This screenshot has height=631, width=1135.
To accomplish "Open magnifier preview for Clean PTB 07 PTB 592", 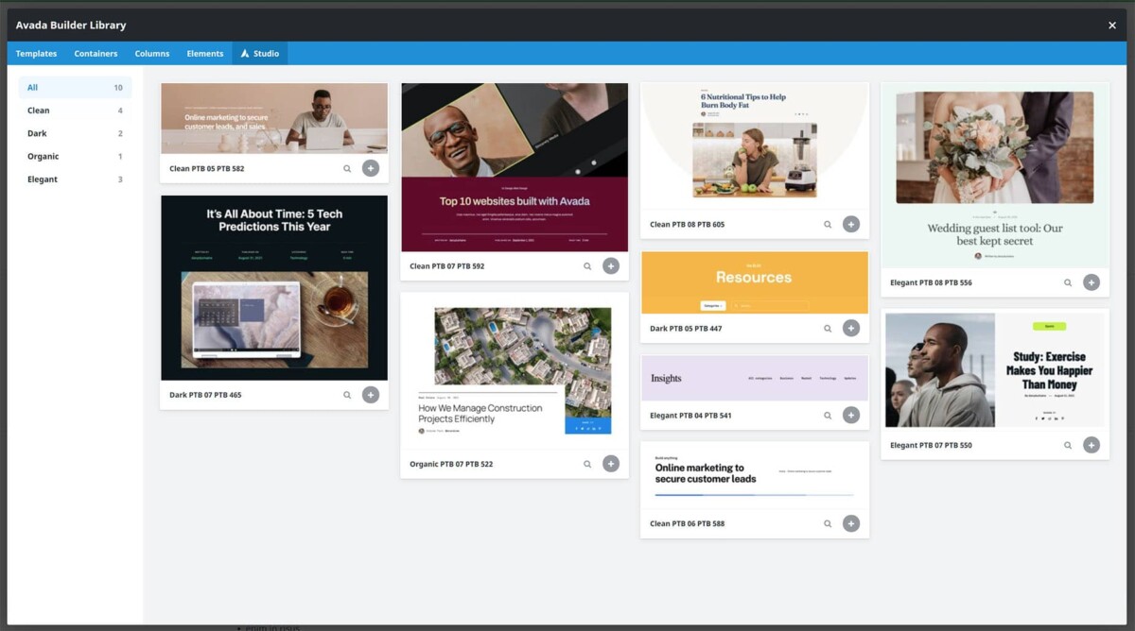I will [x=586, y=265].
